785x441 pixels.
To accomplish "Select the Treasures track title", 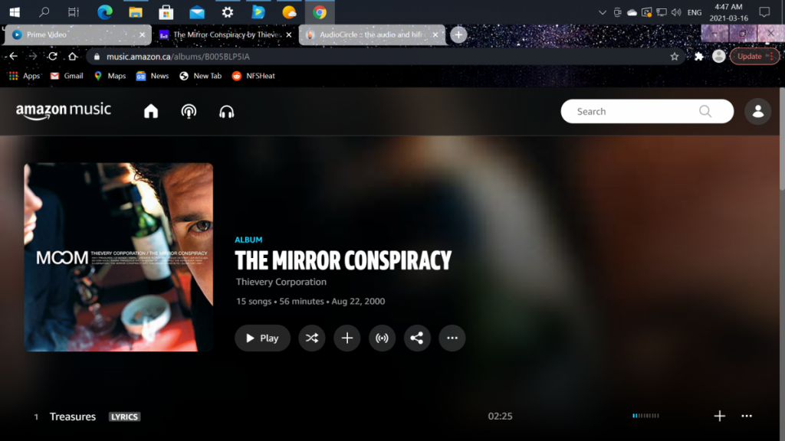I will [x=73, y=416].
